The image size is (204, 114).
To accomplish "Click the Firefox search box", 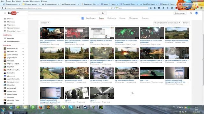I will 131,8.
